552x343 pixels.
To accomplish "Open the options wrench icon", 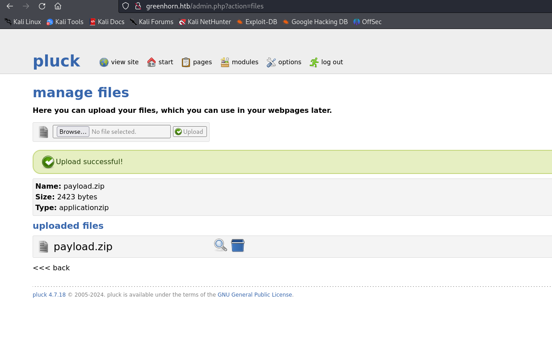I will 271,62.
